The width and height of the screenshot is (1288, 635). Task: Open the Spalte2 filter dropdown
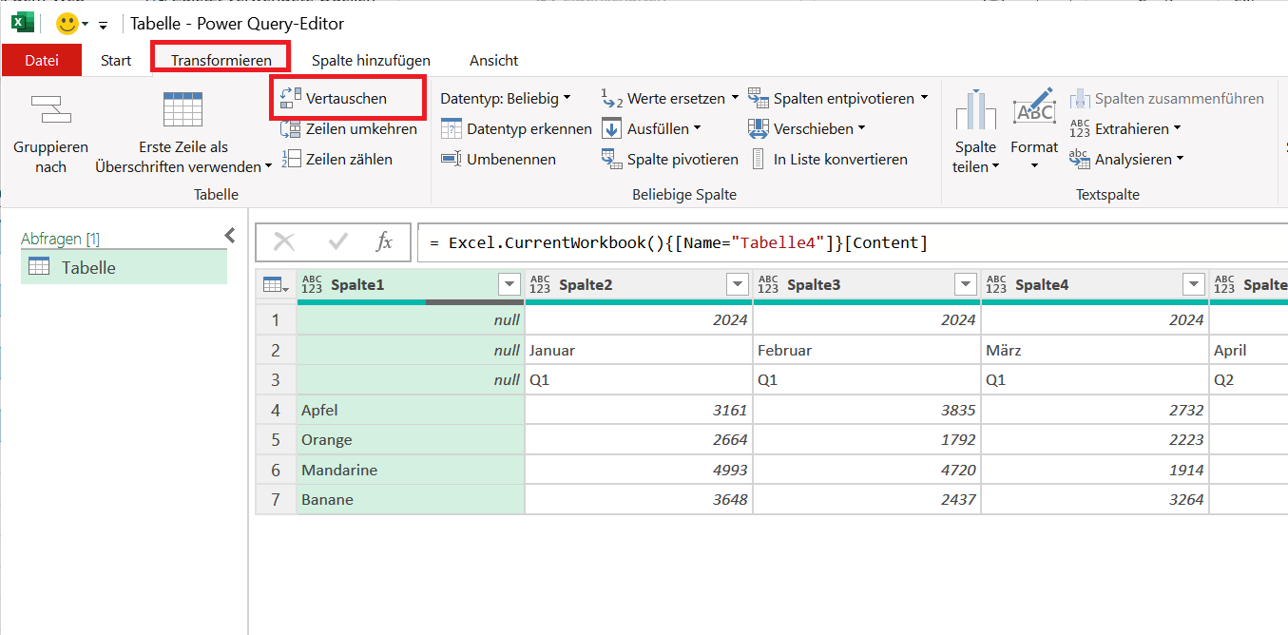(738, 284)
